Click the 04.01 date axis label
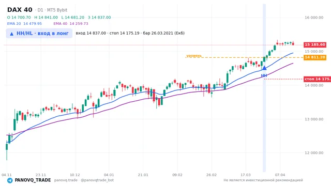This screenshot has width=331, height=186. (x=109, y=175)
